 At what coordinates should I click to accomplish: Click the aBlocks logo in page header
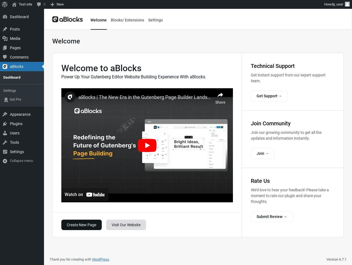coord(68,19)
